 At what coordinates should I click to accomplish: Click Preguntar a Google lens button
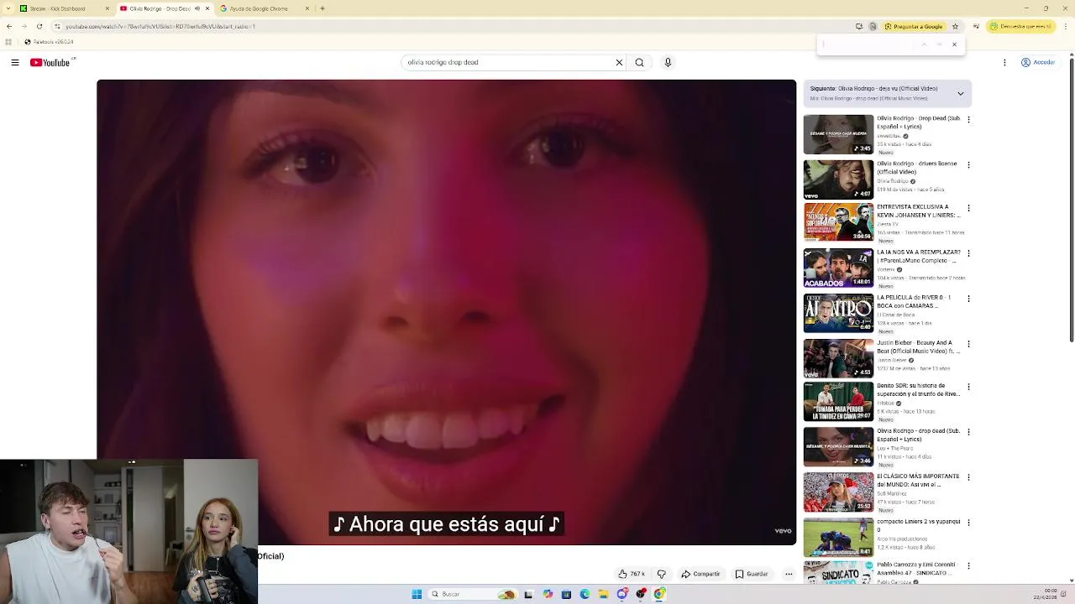pos(913,26)
